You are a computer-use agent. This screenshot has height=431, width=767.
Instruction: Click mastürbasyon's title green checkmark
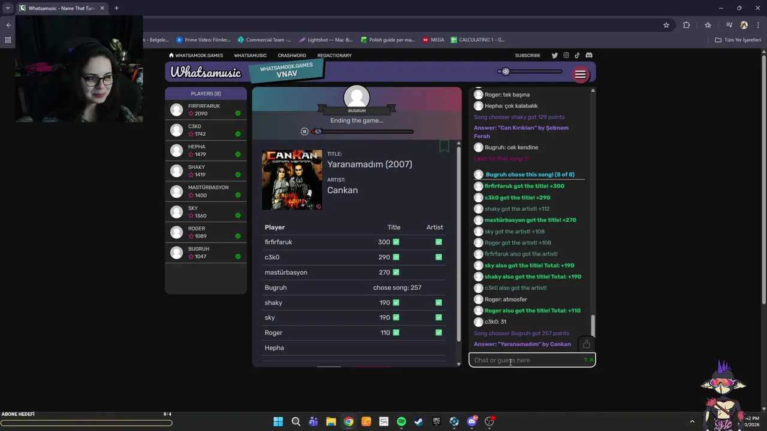(x=396, y=272)
